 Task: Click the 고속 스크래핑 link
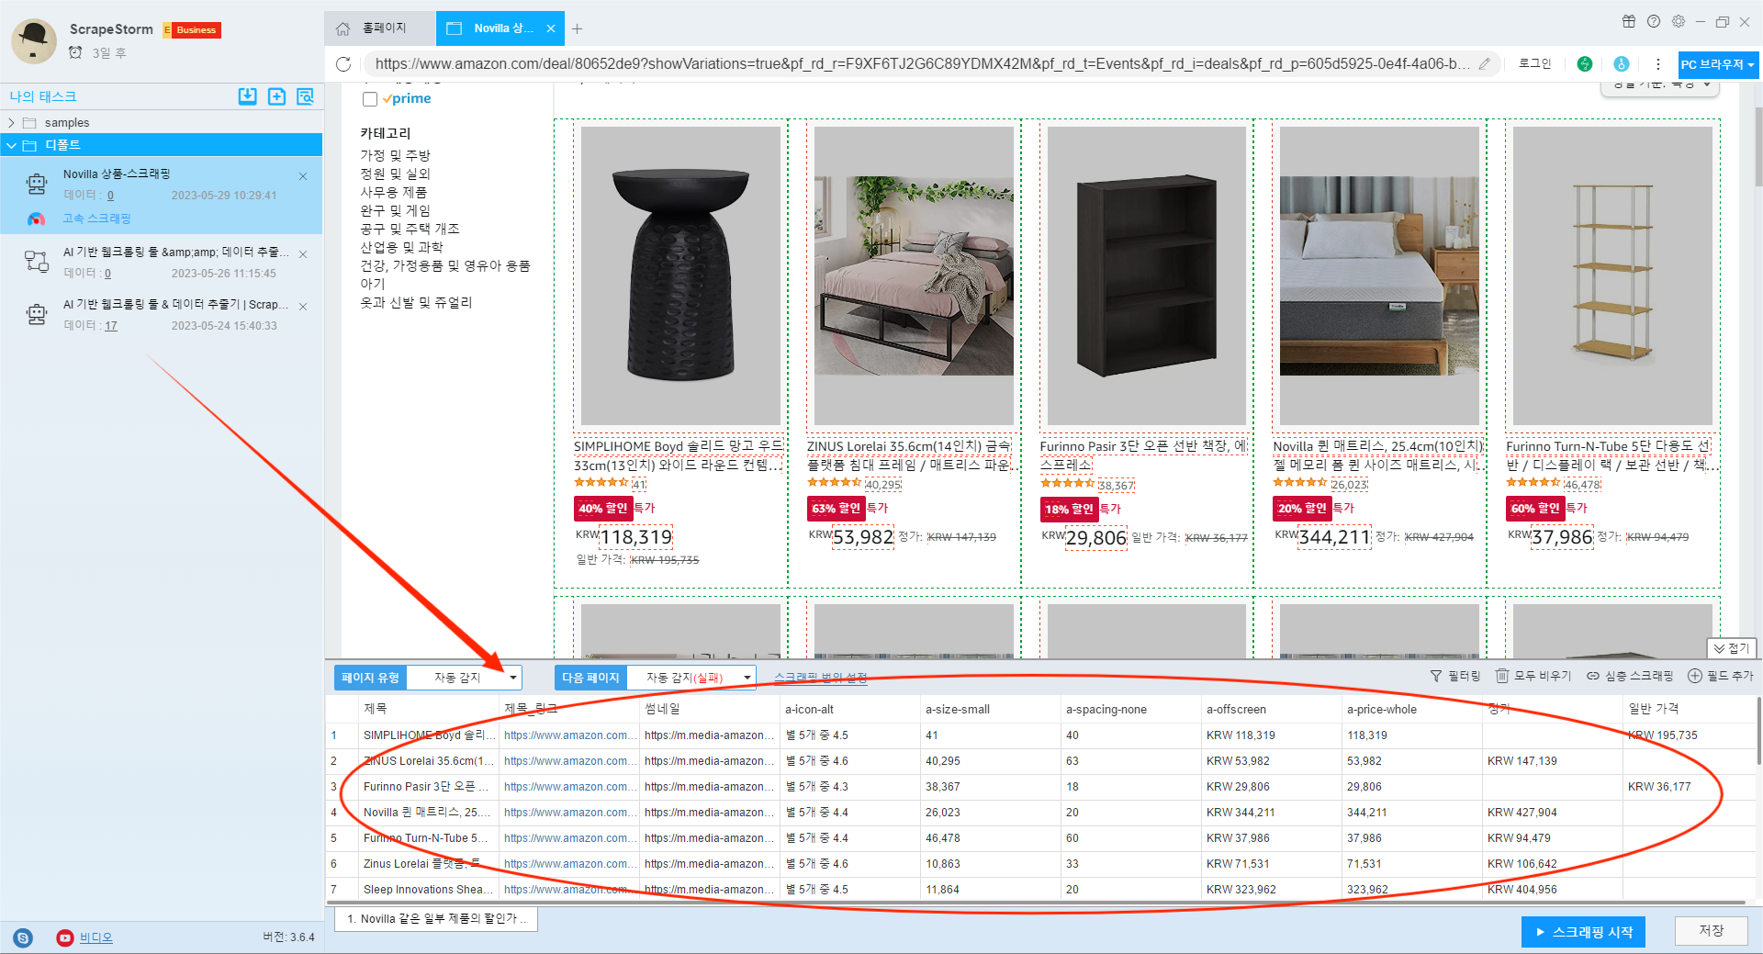pyautogui.click(x=96, y=219)
